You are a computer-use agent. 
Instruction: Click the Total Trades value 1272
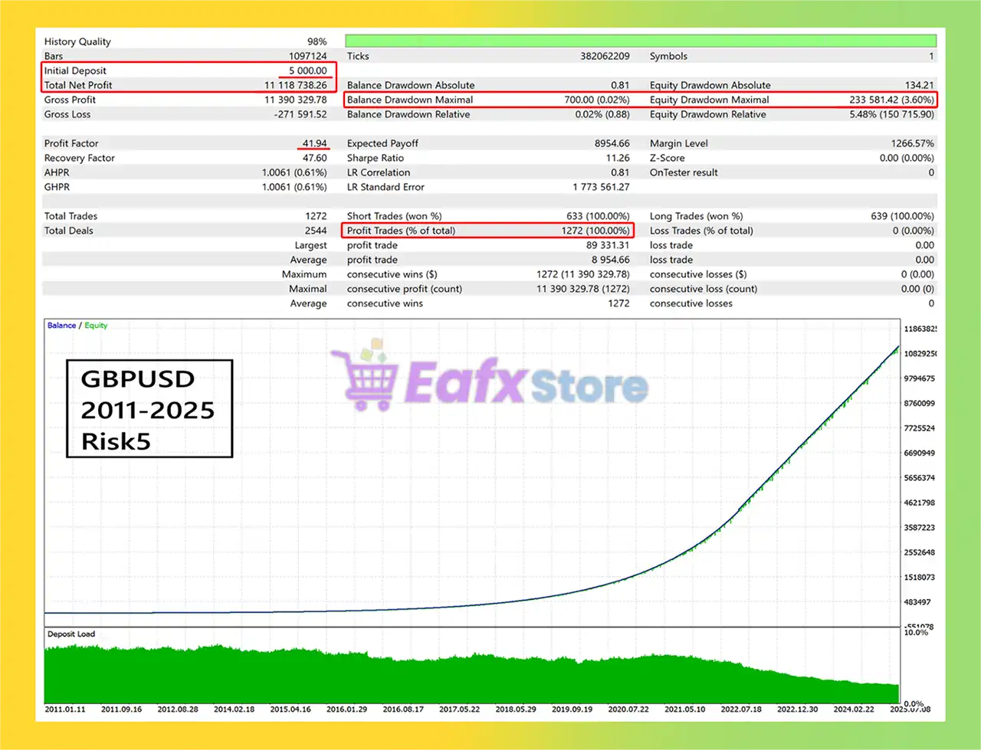pos(315,216)
